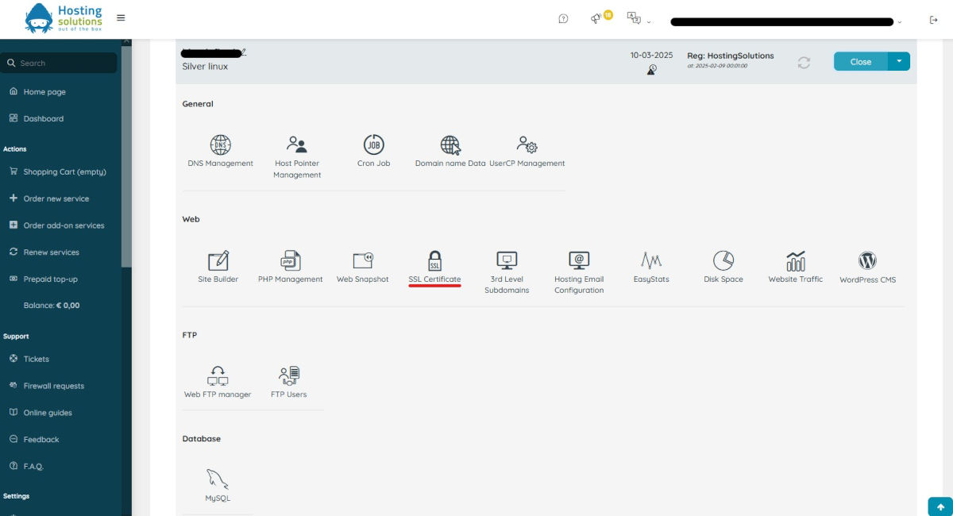View Disk Space usage
Image resolution: width=953 pixels, height=516 pixels.
point(723,261)
